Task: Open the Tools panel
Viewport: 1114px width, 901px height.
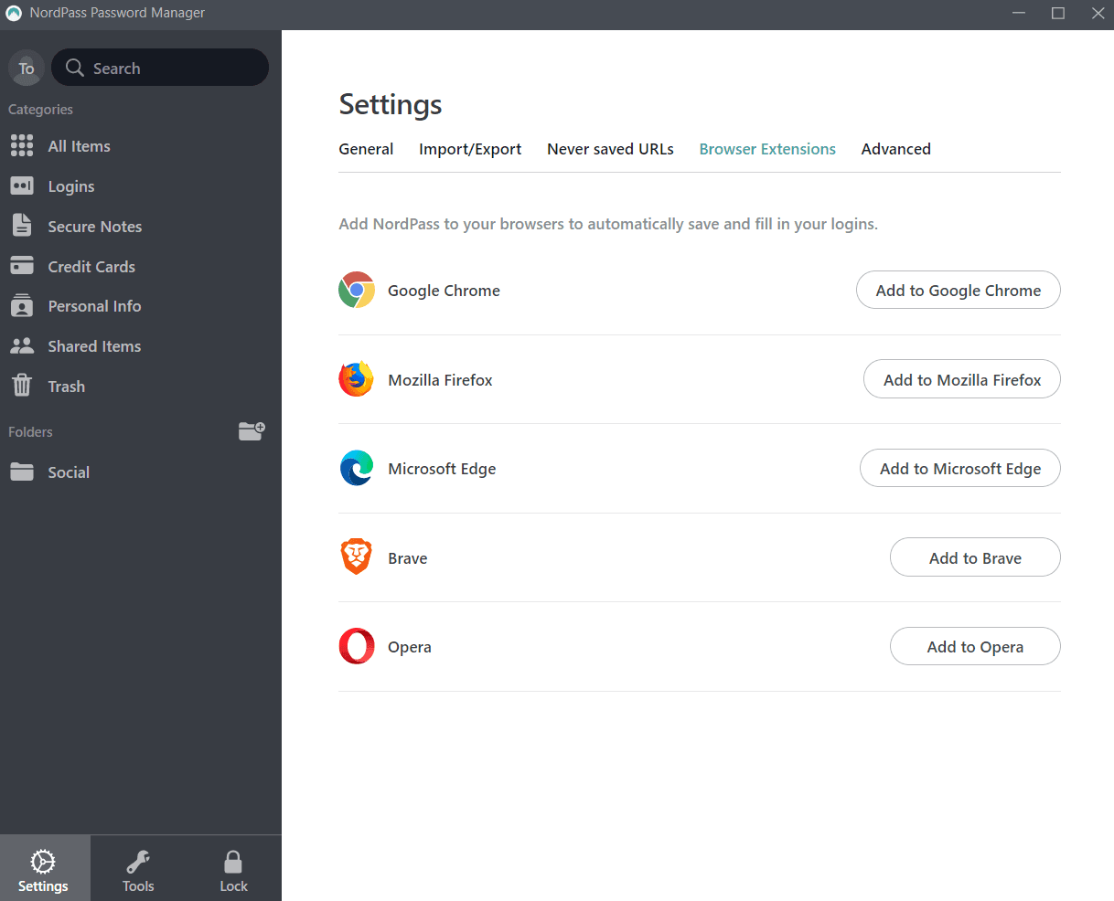Action: 138,867
